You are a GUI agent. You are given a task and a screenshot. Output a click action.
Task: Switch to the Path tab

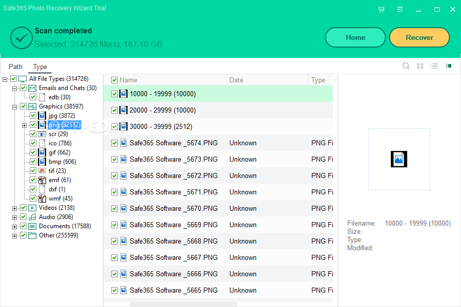coord(15,67)
